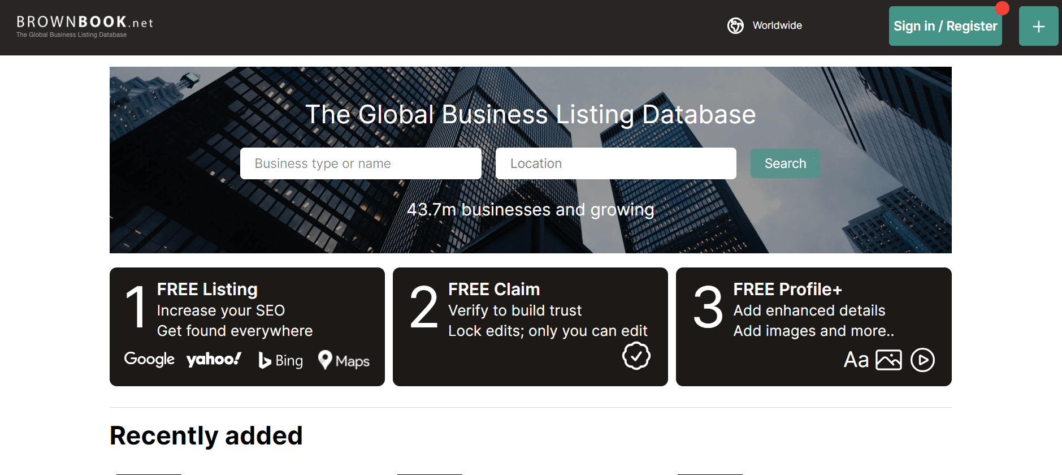Focus the Business type or name field
This screenshot has width=1062, height=475.
click(x=361, y=163)
